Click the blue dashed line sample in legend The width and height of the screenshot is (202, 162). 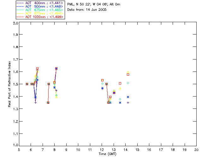20,7
